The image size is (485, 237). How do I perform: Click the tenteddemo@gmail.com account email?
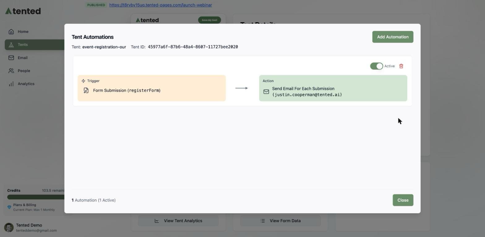pyautogui.click(x=36, y=231)
